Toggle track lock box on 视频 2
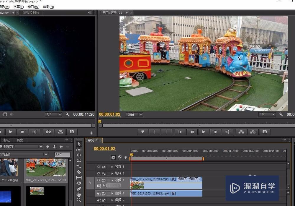The width and height of the screenshot is (295, 206). (108, 173)
